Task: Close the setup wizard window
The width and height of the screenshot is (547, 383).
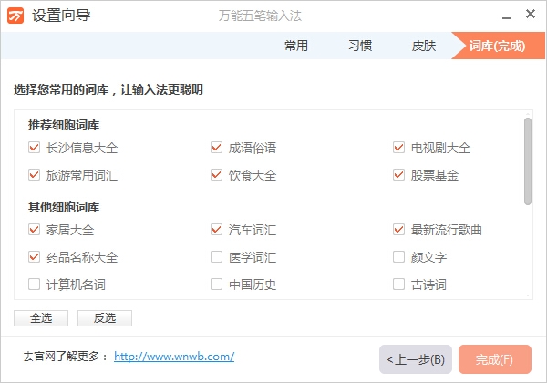Action: 530,16
